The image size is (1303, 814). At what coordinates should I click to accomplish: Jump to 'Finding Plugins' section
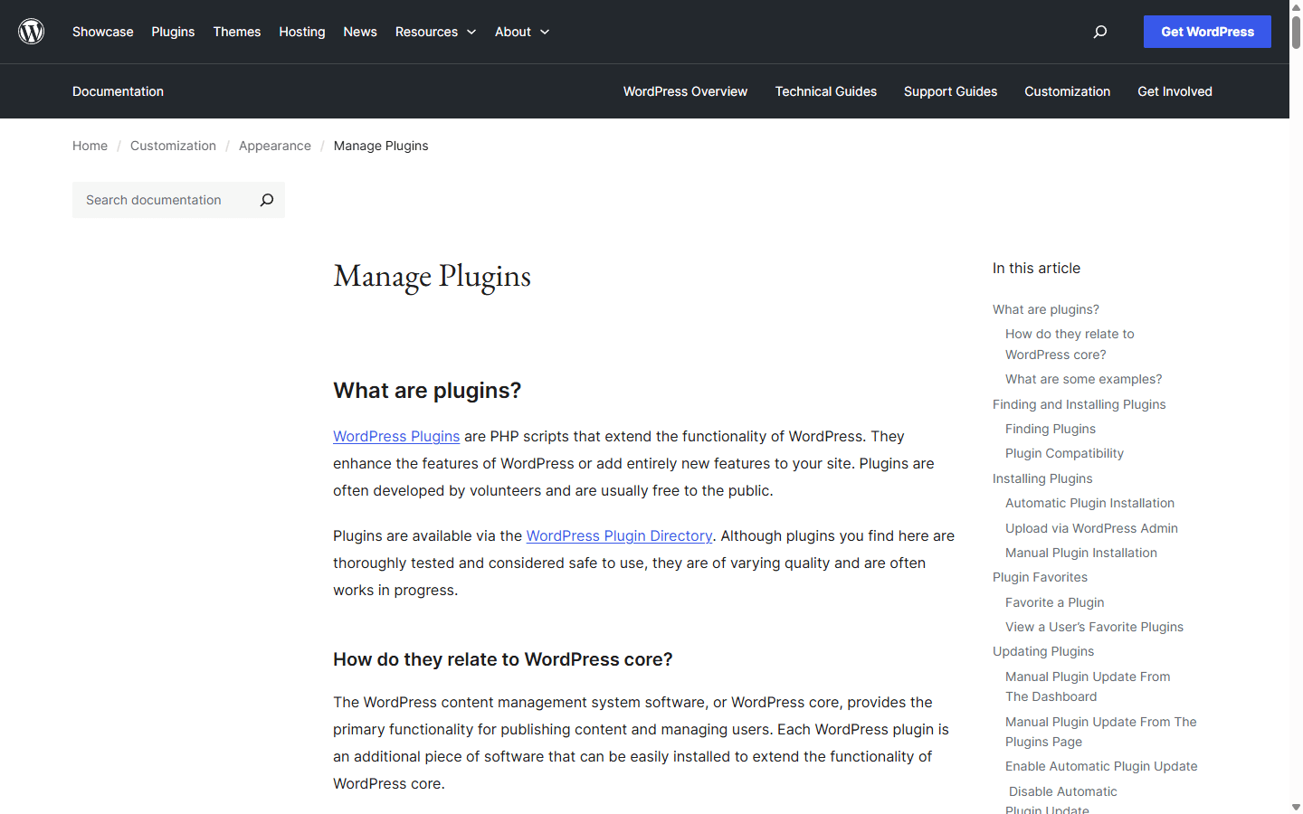(1051, 429)
